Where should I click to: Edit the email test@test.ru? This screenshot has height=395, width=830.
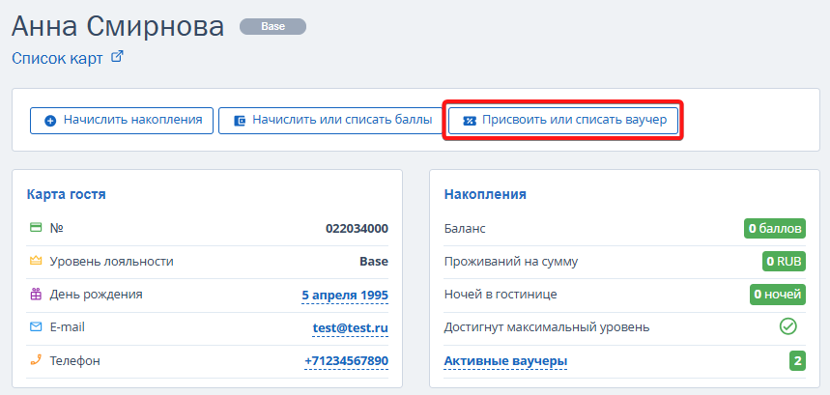point(351,328)
